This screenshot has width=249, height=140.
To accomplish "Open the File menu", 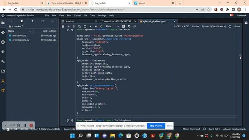I will (x=47, y=16).
